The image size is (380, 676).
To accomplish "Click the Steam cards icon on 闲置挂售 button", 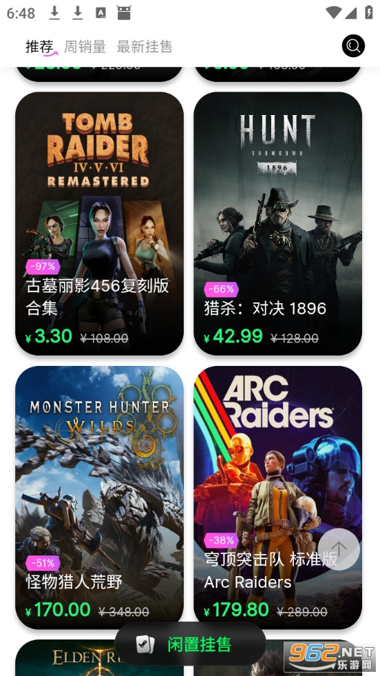I will pyautogui.click(x=145, y=644).
